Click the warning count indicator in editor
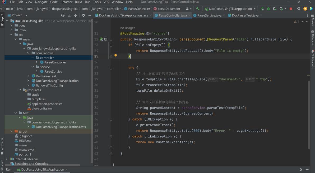Image resolution: width=315 pixels, height=173 pixels. pos(297,22)
